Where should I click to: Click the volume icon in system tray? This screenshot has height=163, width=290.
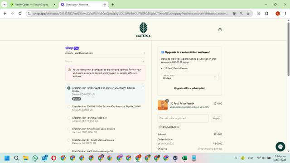pyautogui.click(x=264, y=158)
